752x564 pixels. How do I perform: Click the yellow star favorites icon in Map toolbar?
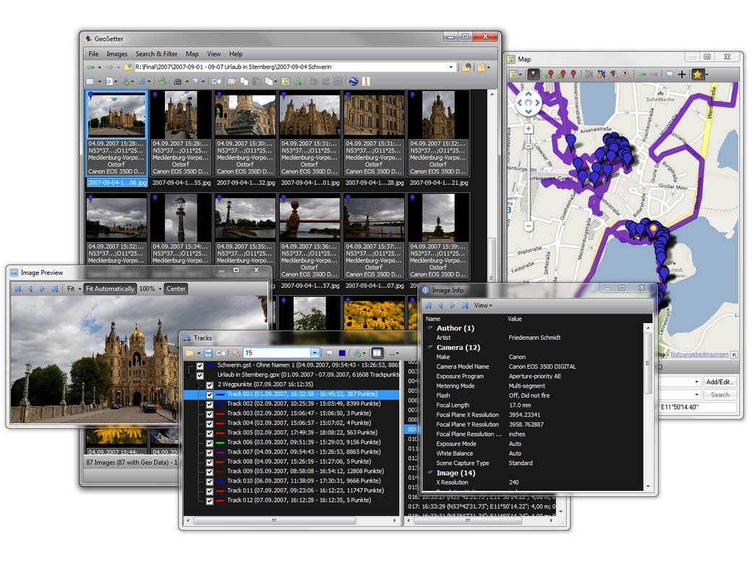tap(697, 74)
